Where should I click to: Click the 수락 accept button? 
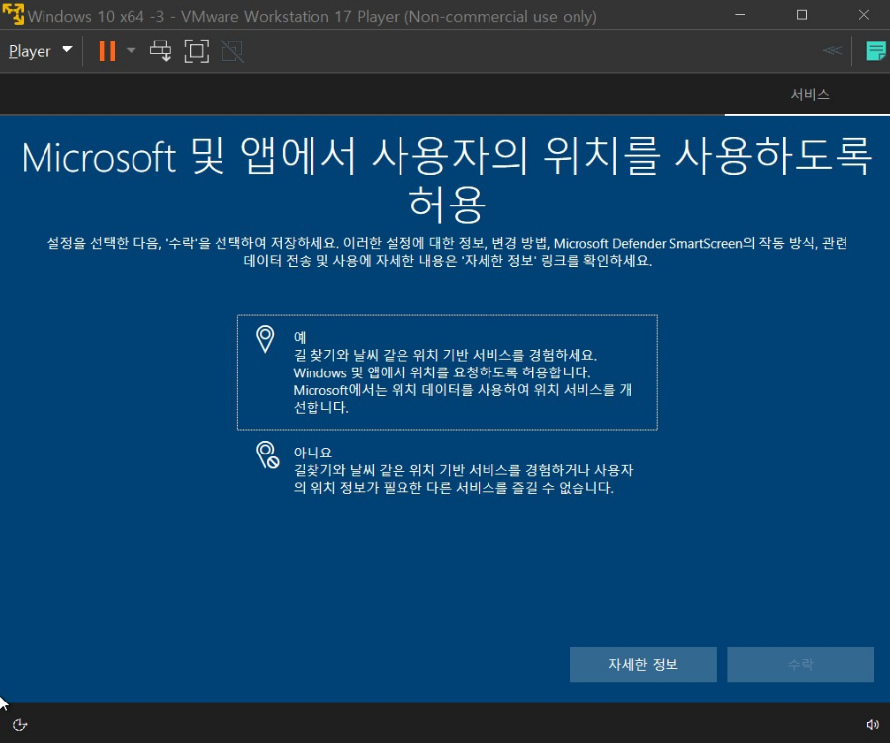(x=800, y=664)
